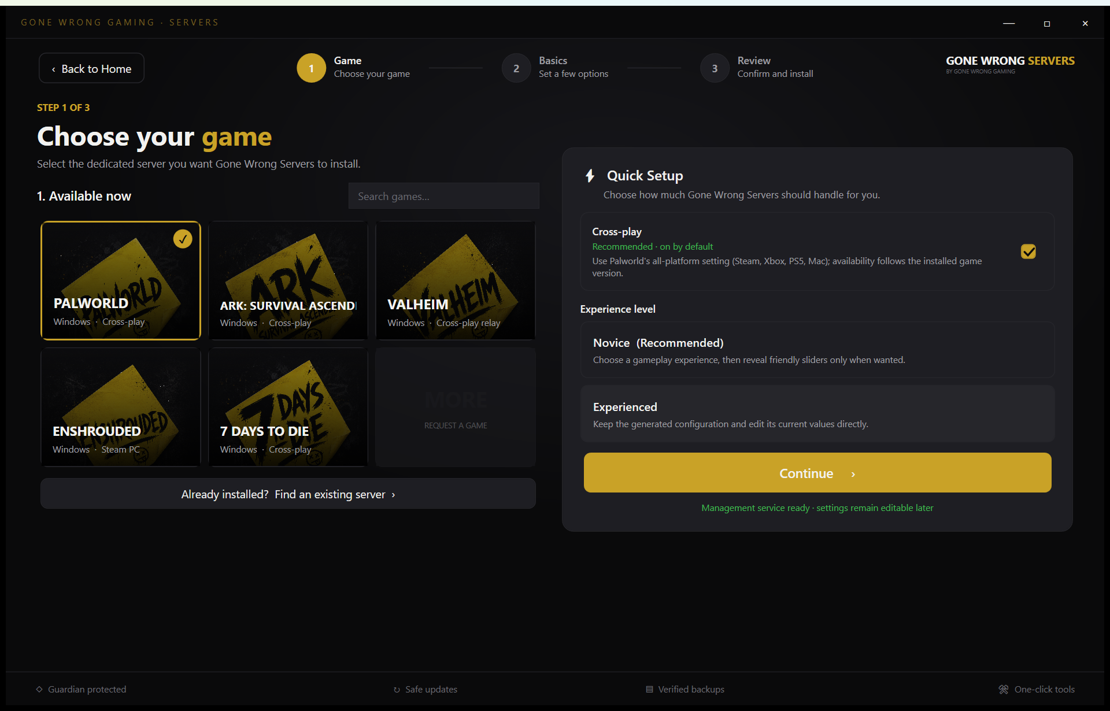Minimize the application window
This screenshot has width=1110, height=711.
pos(1009,23)
